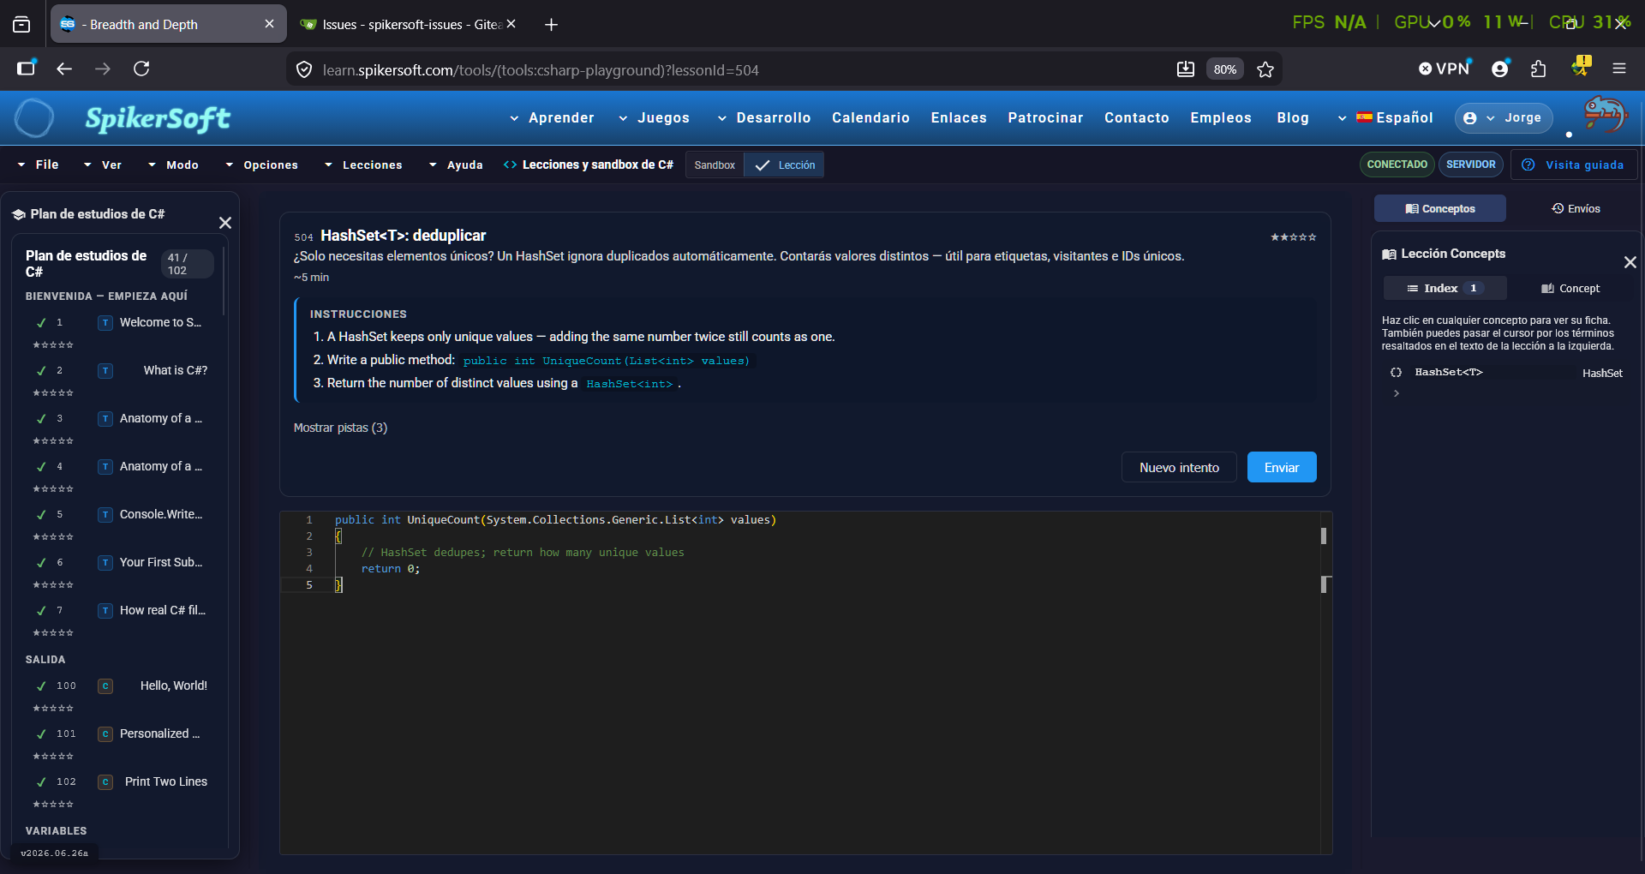Click the checkmark of lesson 101 Personalized
The width and height of the screenshot is (1645, 874).
click(x=41, y=733)
